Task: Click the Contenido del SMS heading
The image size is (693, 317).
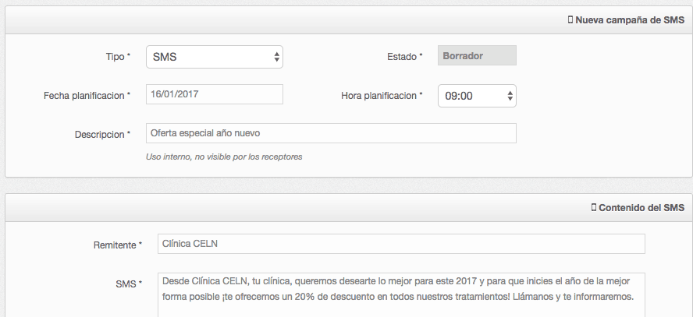Action: pos(641,208)
